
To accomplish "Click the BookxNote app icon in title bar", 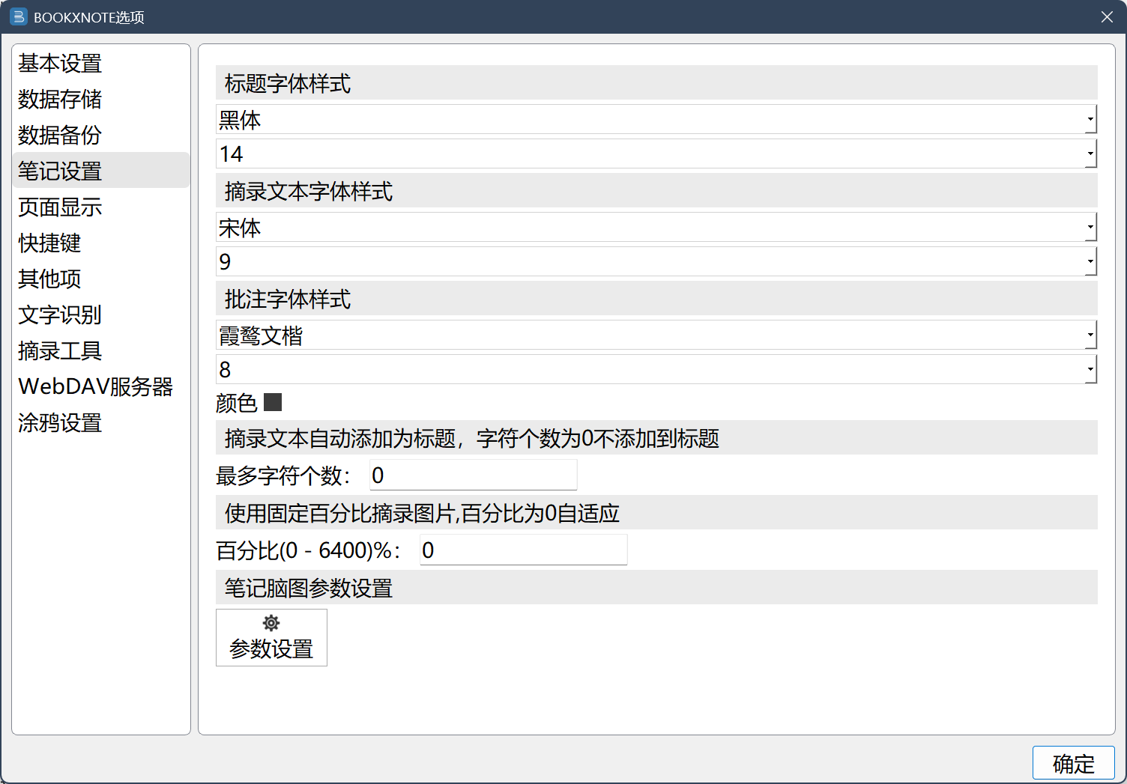I will [x=18, y=16].
